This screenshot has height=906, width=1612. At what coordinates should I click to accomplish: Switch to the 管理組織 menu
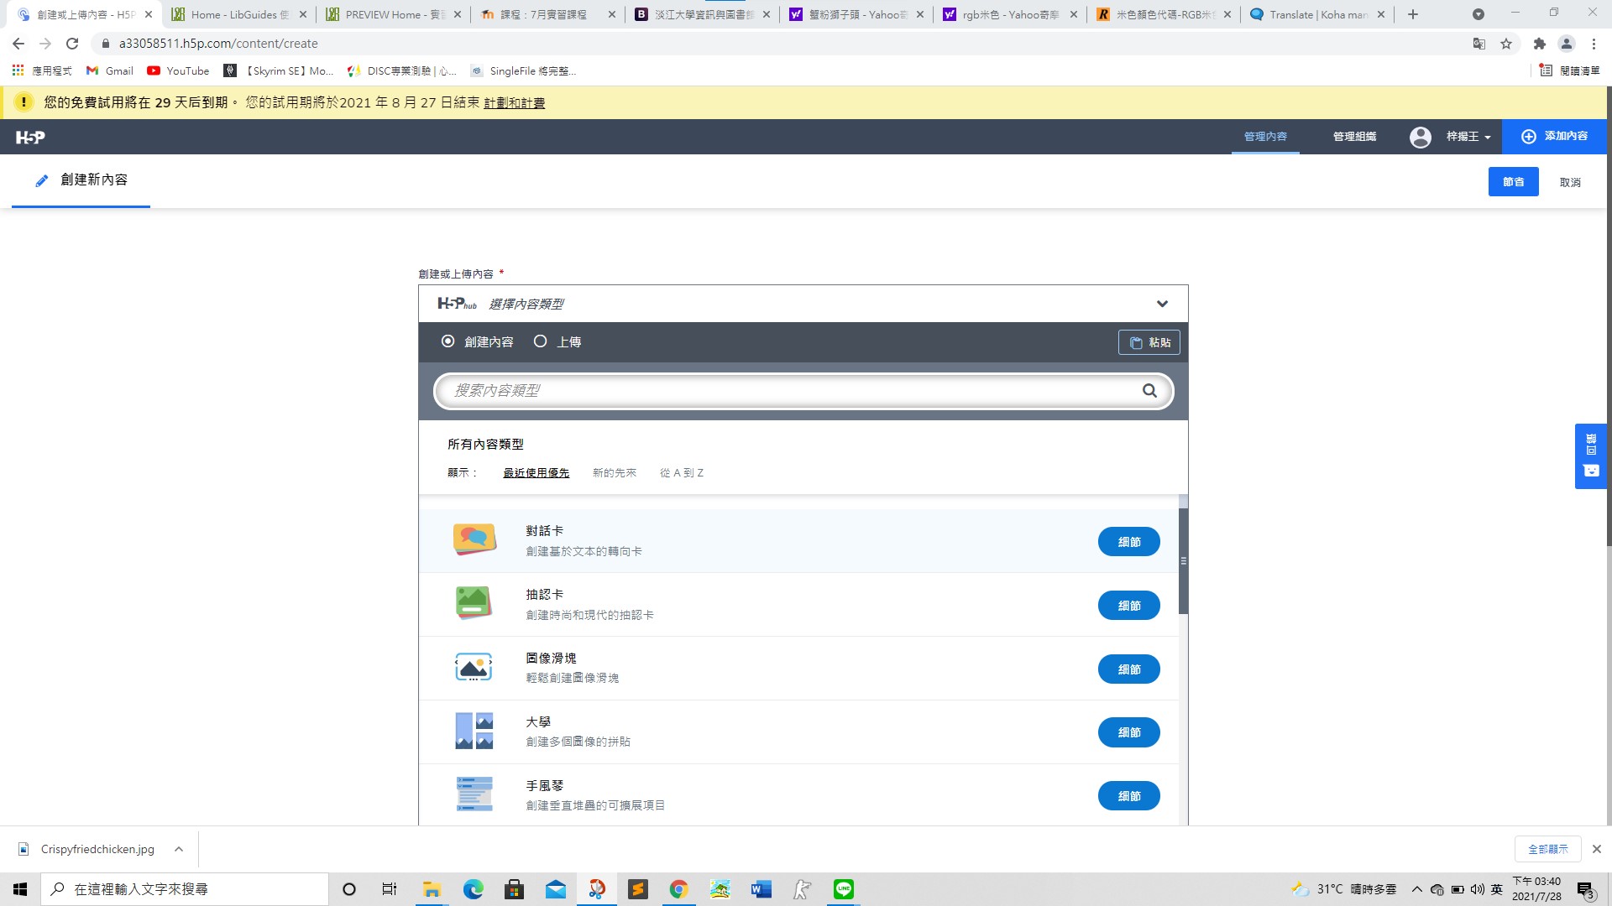(x=1354, y=137)
